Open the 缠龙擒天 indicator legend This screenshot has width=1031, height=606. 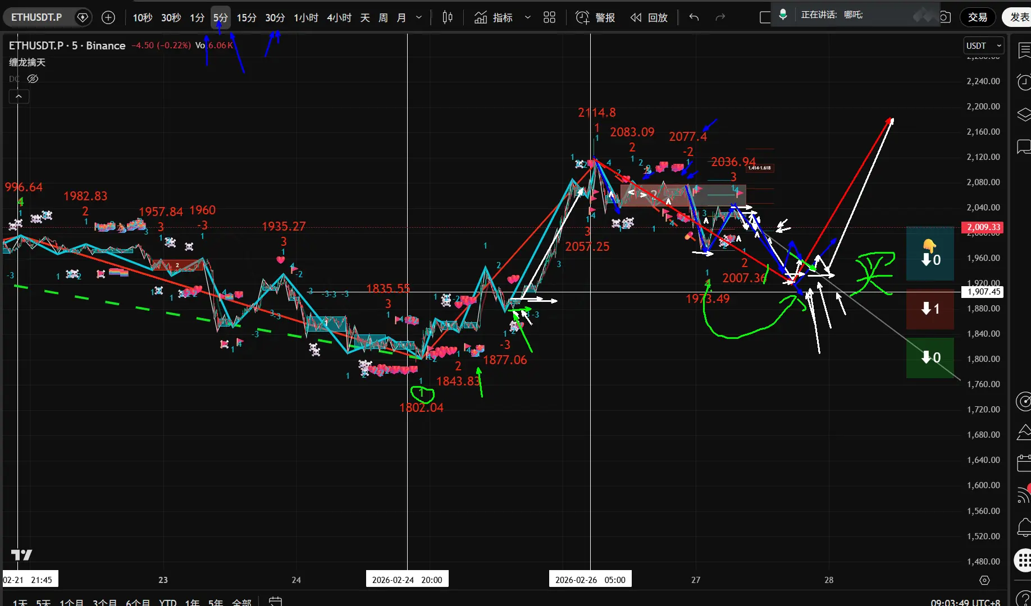click(x=27, y=62)
